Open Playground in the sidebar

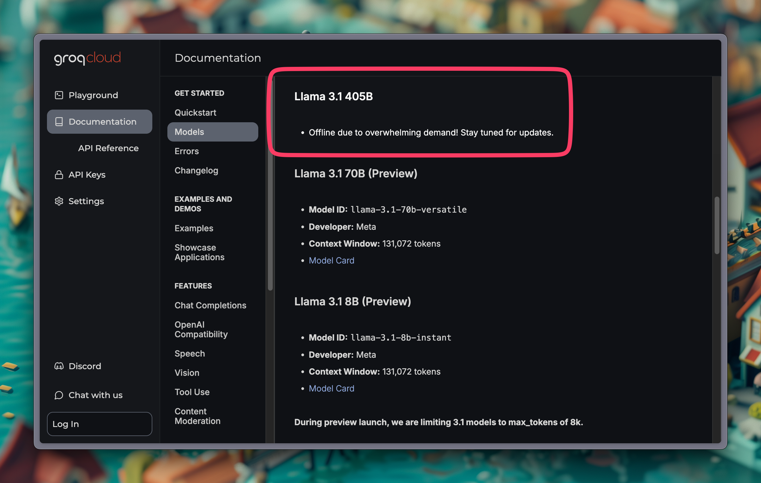[x=100, y=95]
